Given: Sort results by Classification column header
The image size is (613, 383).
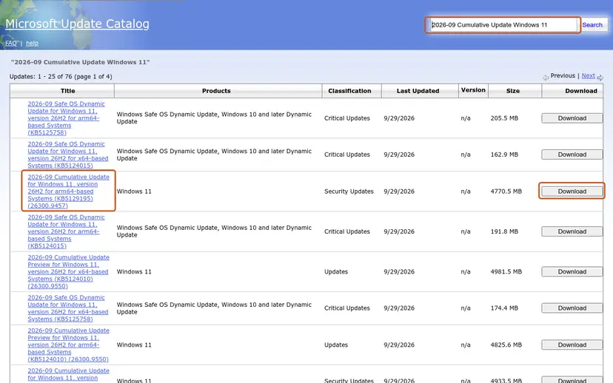Looking at the screenshot, I should click(349, 91).
